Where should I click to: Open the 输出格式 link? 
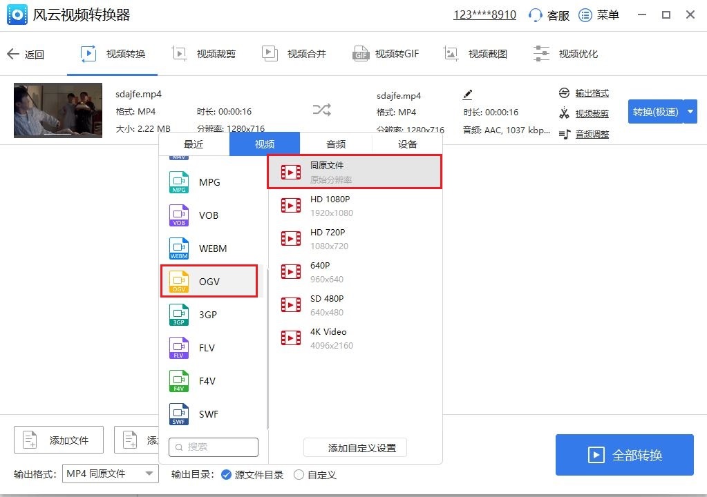pyautogui.click(x=592, y=93)
